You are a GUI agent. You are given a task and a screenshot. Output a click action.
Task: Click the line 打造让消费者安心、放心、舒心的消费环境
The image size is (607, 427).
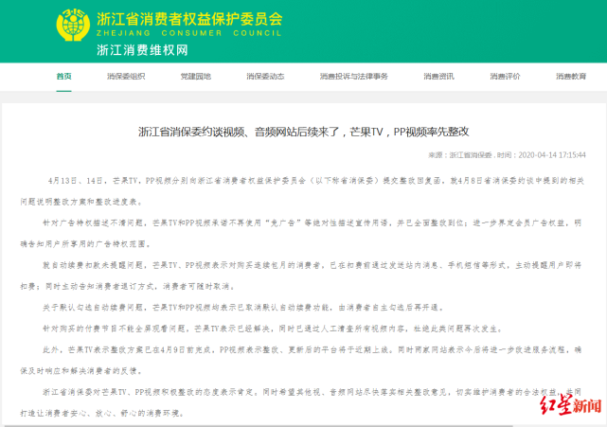tap(102, 413)
